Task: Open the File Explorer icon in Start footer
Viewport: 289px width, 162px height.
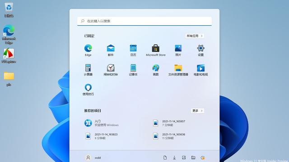Action: pos(193,157)
